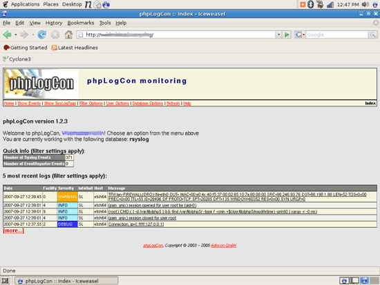Image resolution: width=380 pixels, height=285 pixels.
Task: Click the blue DEBUG severity cell
Action: [x=68, y=224]
